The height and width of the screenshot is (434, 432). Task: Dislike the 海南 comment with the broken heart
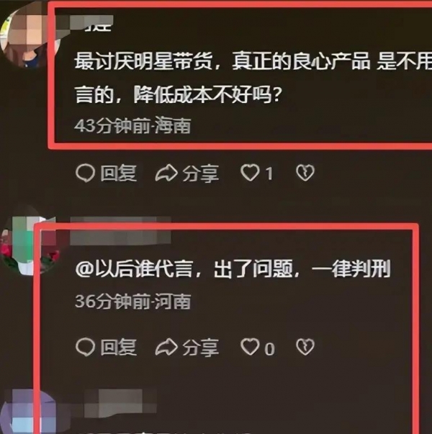pos(305,173)
